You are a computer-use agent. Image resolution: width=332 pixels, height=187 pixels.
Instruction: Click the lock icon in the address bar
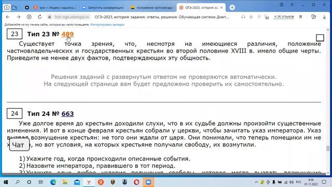[49, 17]
